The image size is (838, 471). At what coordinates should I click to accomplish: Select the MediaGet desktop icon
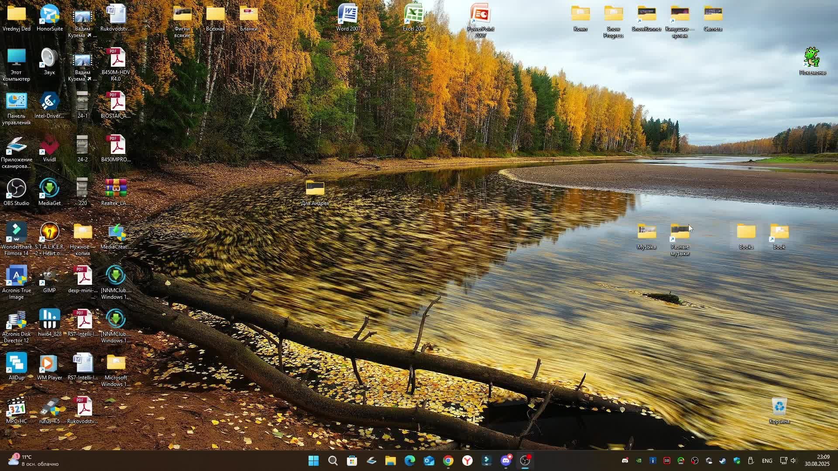[49, 189]
